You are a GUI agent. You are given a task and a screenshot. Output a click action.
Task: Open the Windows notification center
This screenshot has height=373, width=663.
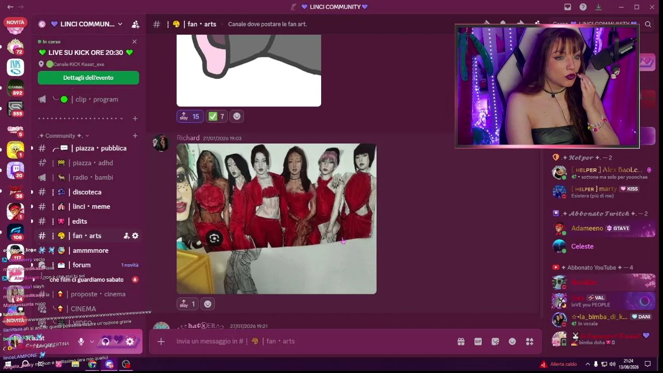648,364
